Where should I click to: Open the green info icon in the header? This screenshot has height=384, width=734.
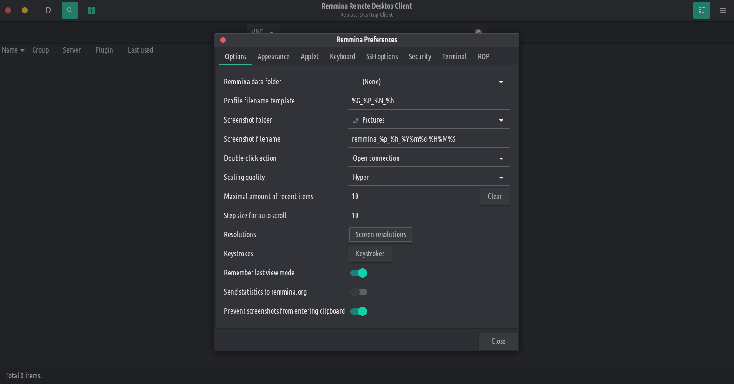click(91, 10)
